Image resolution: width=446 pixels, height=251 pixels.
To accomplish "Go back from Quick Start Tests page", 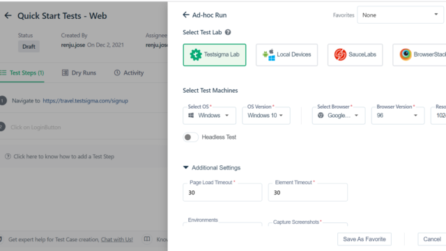I will 8,15.
